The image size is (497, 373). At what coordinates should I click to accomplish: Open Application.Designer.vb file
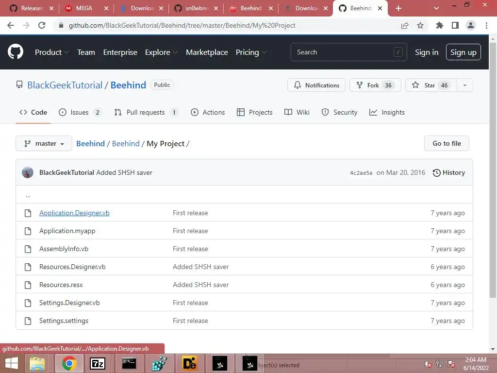click(x=74, y=213)
